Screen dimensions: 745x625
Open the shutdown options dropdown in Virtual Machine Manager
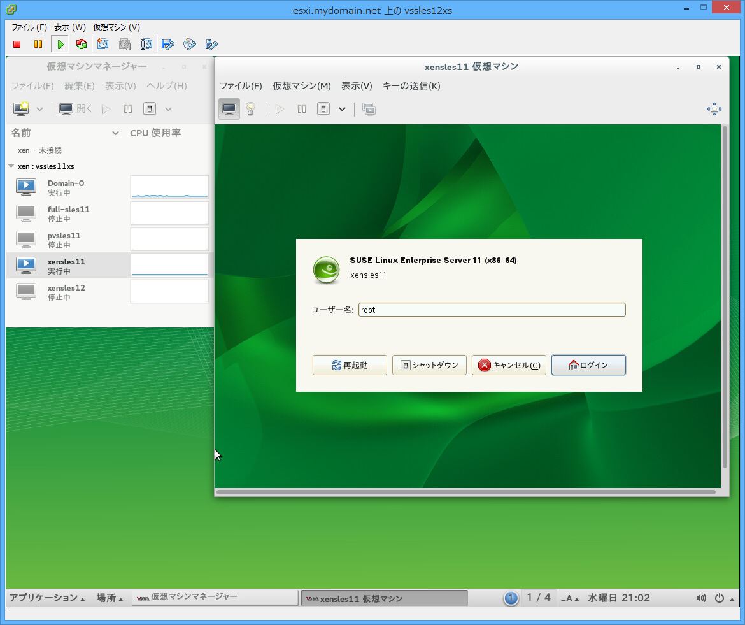(x=168, y=110)
